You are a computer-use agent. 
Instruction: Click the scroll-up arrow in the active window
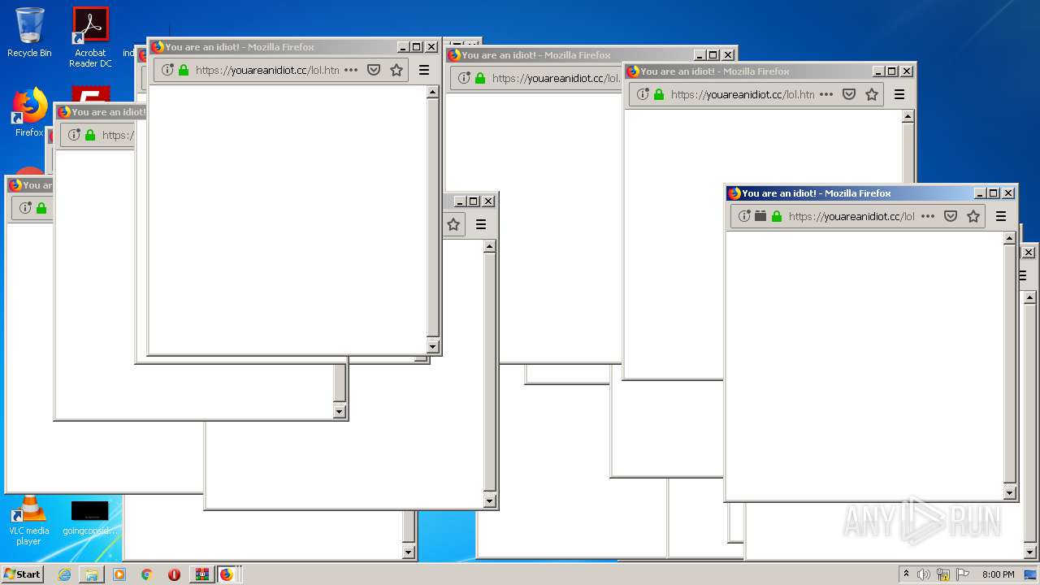point(1010,239)
